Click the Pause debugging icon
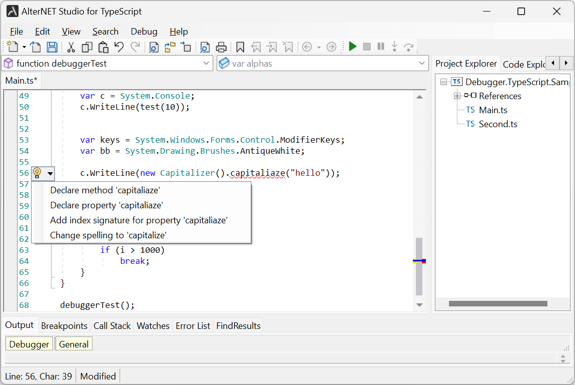Viewport: 575px width, 385px height. (x=381, y=47)
